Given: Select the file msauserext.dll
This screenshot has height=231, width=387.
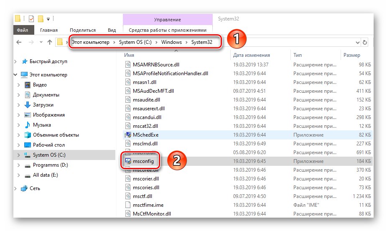Looking at the screenshot, I should pyautogui.click(x=149, y=109).
